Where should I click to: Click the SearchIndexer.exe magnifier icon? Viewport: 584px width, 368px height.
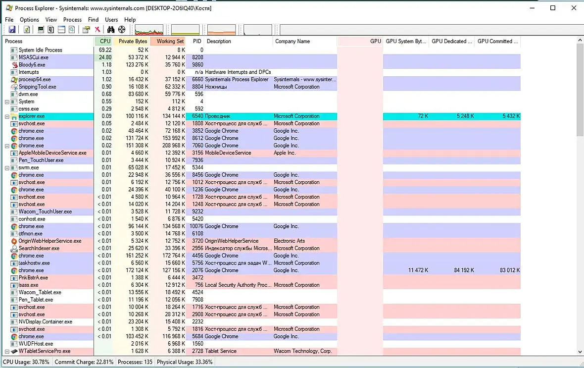pos(14,248)
